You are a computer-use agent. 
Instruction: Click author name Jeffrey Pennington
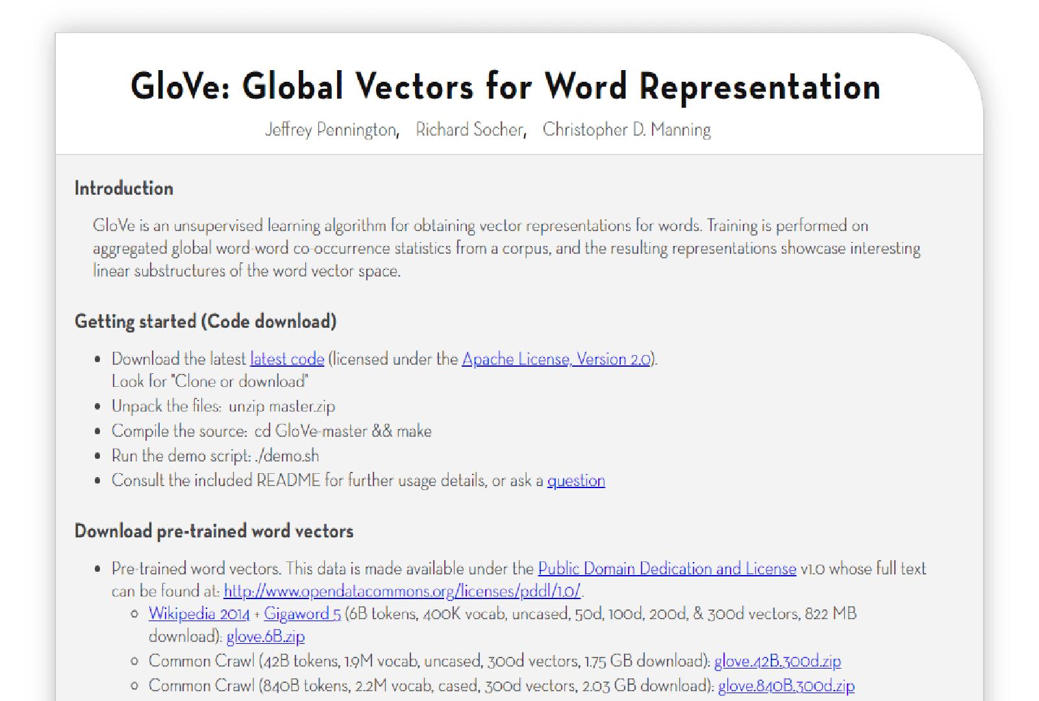[x=331, y=130]
